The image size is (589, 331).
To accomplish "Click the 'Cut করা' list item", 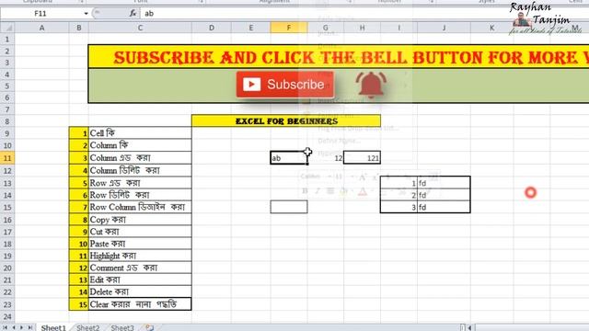I will [x=140, y=232].
